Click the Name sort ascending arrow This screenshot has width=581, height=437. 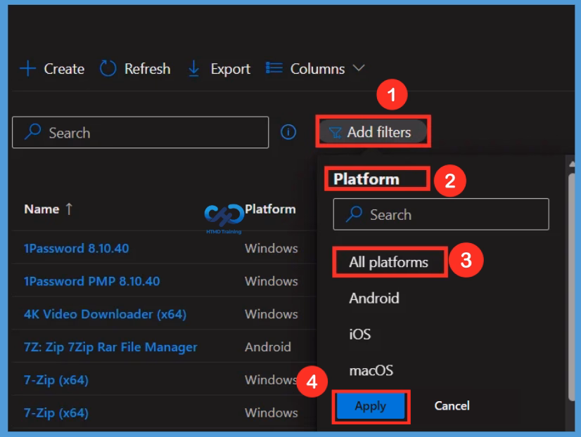(69, 209)
